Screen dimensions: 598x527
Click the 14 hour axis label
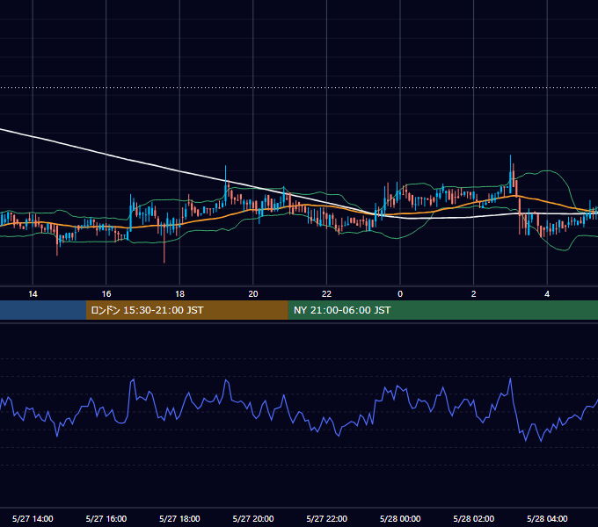click(33, 294)
